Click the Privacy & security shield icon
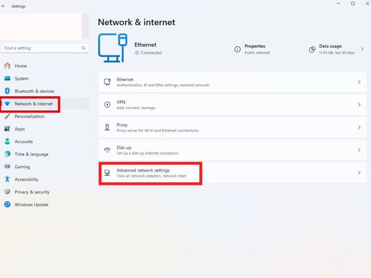The image size is (371, 278). click(7, 192)
